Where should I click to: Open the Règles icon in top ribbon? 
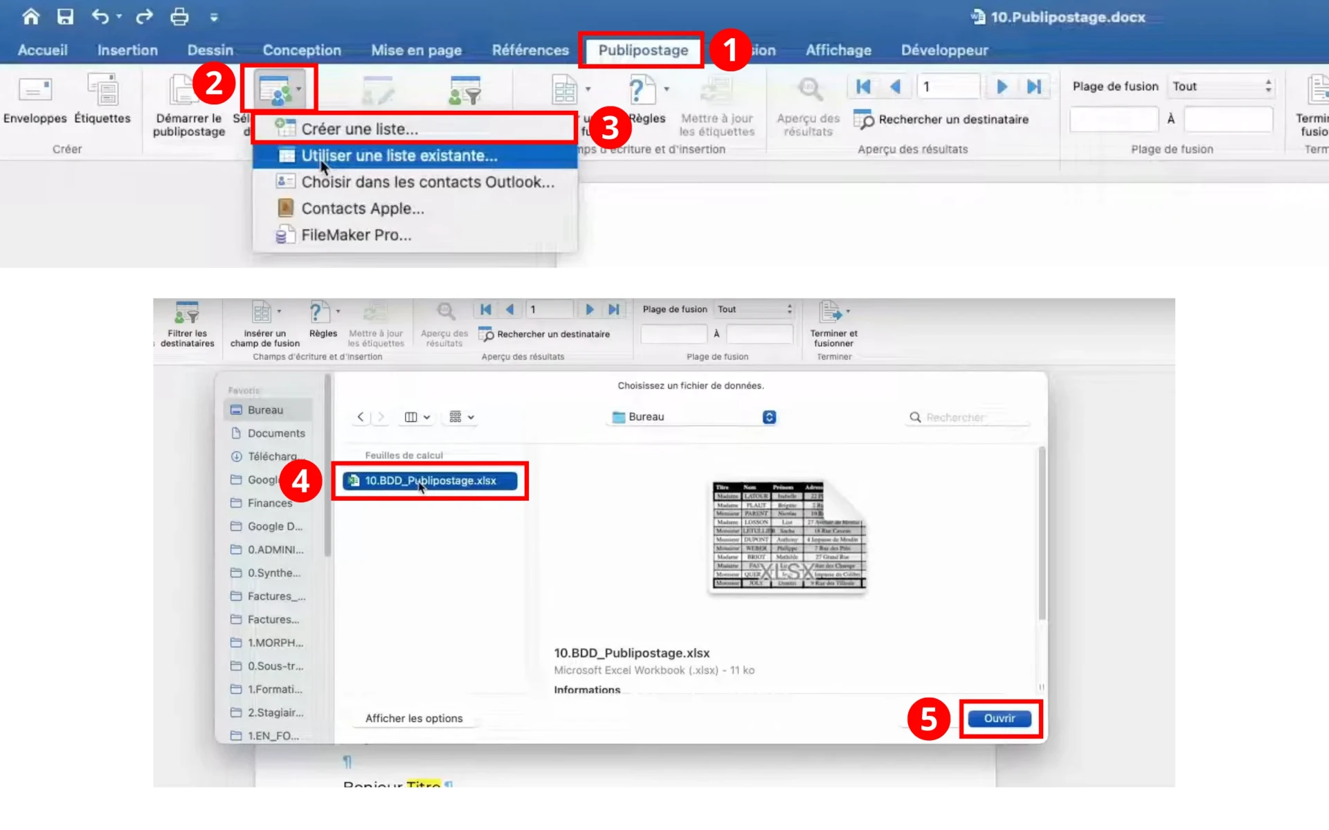(x=642, y=90)
